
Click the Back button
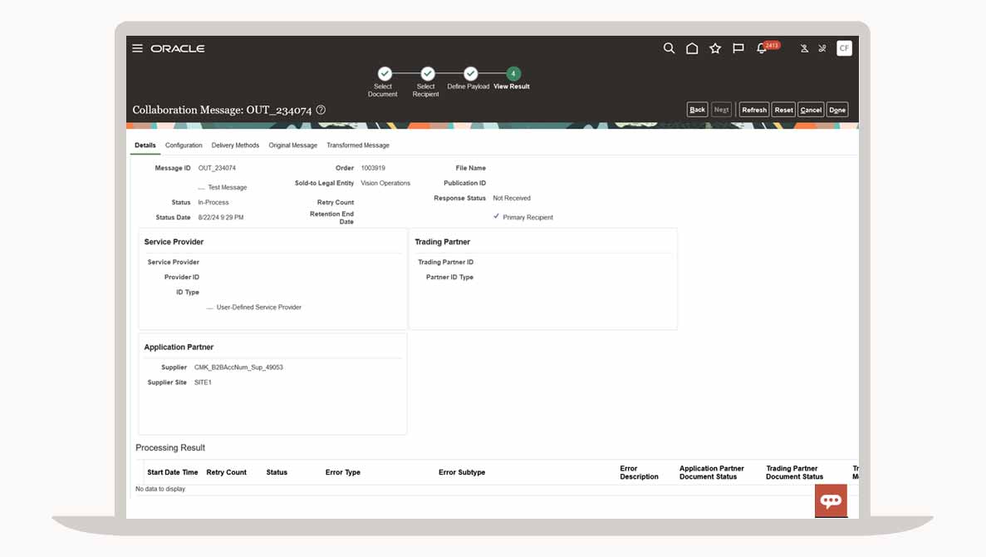(x=697, y=110)
